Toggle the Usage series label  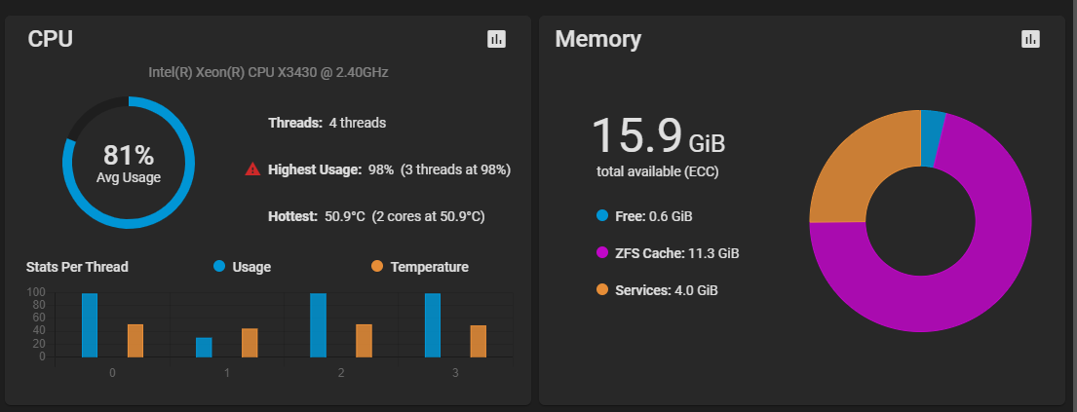(251, 267)
